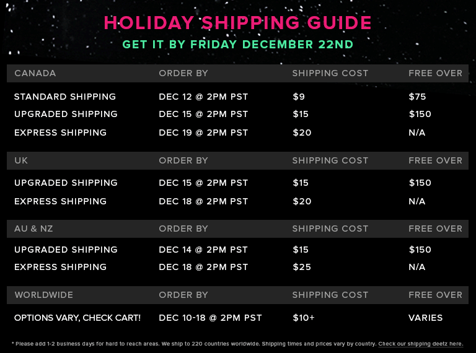
Task: Select the Canada section header
Action: click(x=35, y=74)
